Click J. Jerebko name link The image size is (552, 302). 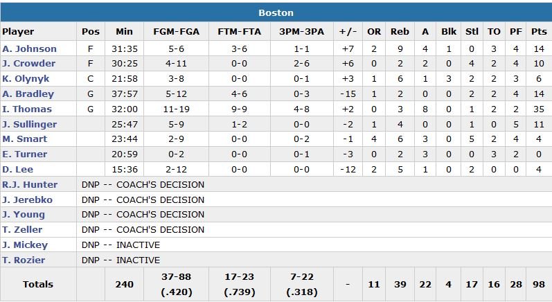[x=26, y=199]
